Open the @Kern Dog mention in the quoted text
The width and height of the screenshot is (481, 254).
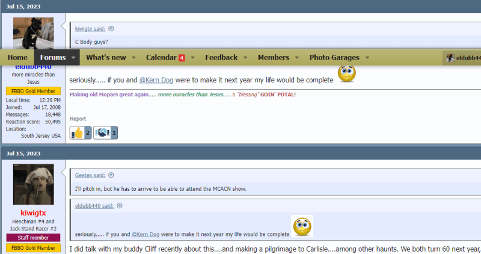[x=146, y=234]
